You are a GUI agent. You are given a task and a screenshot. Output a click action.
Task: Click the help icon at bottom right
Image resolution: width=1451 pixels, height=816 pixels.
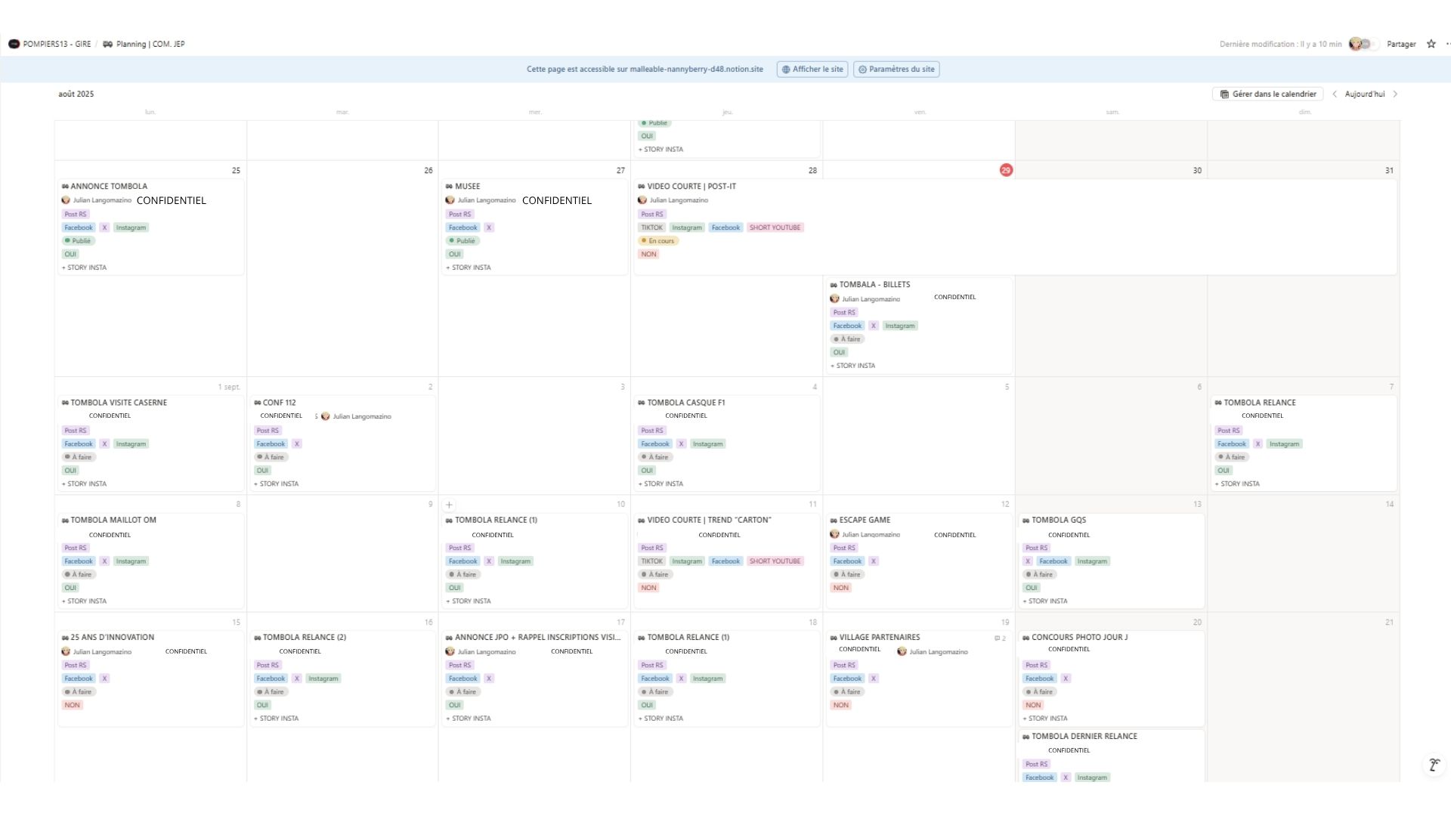tap(1434, 765)
